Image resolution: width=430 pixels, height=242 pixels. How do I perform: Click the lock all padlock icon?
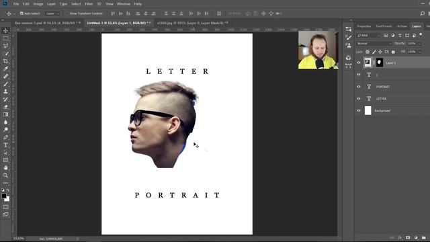393,52
